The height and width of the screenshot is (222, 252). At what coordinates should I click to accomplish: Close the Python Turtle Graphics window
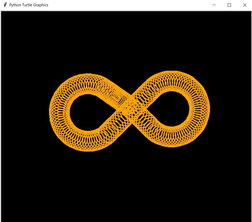[x=245, y=5]
